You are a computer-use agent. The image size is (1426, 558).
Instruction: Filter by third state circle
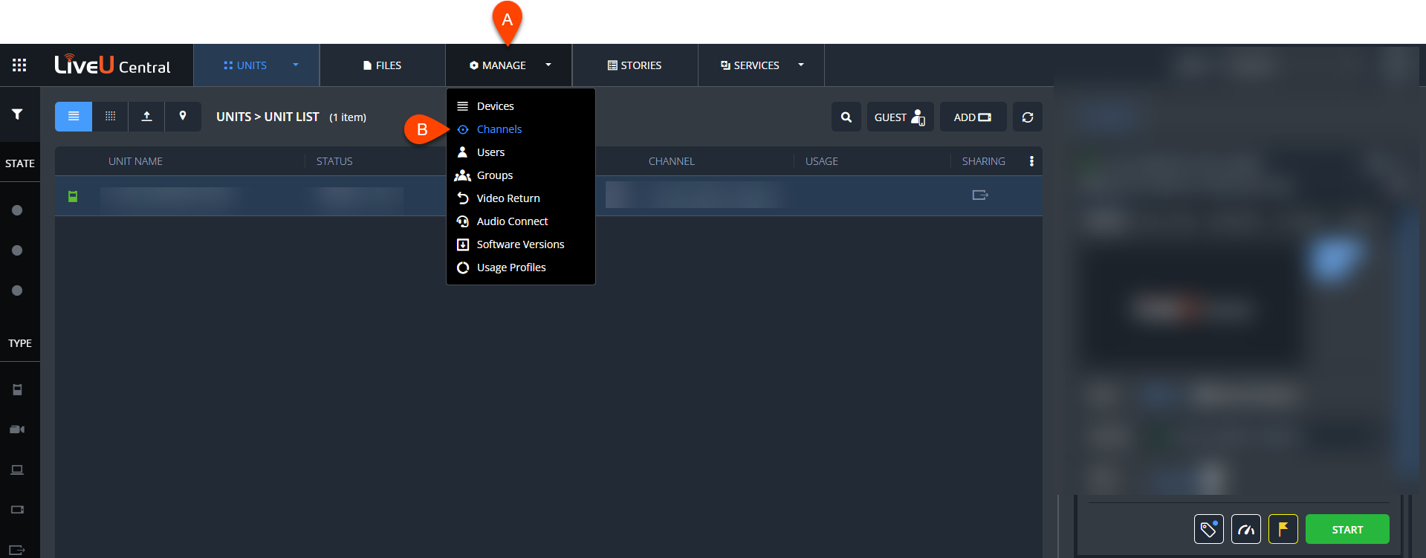click(x=17, y=291)
